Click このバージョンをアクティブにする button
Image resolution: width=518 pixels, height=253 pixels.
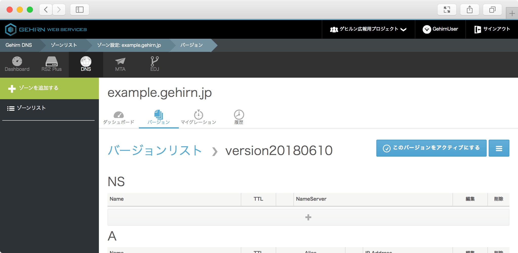pos(431,148)
